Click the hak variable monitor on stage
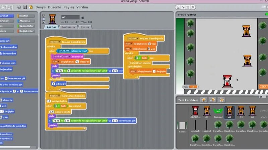Viewport: 268px width, 150px height. (x=190, y=87)
